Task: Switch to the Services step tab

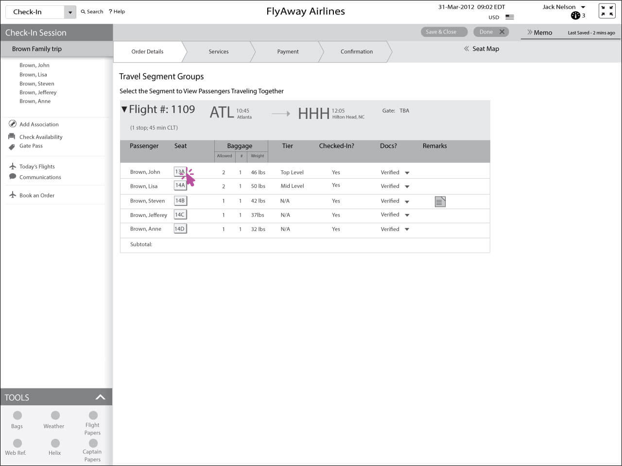Action: [x=219, y=51]
